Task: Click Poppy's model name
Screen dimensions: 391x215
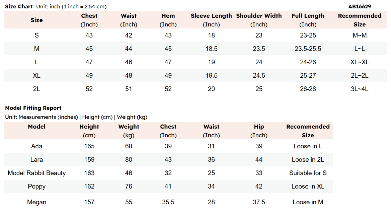Action: (37, 187)
